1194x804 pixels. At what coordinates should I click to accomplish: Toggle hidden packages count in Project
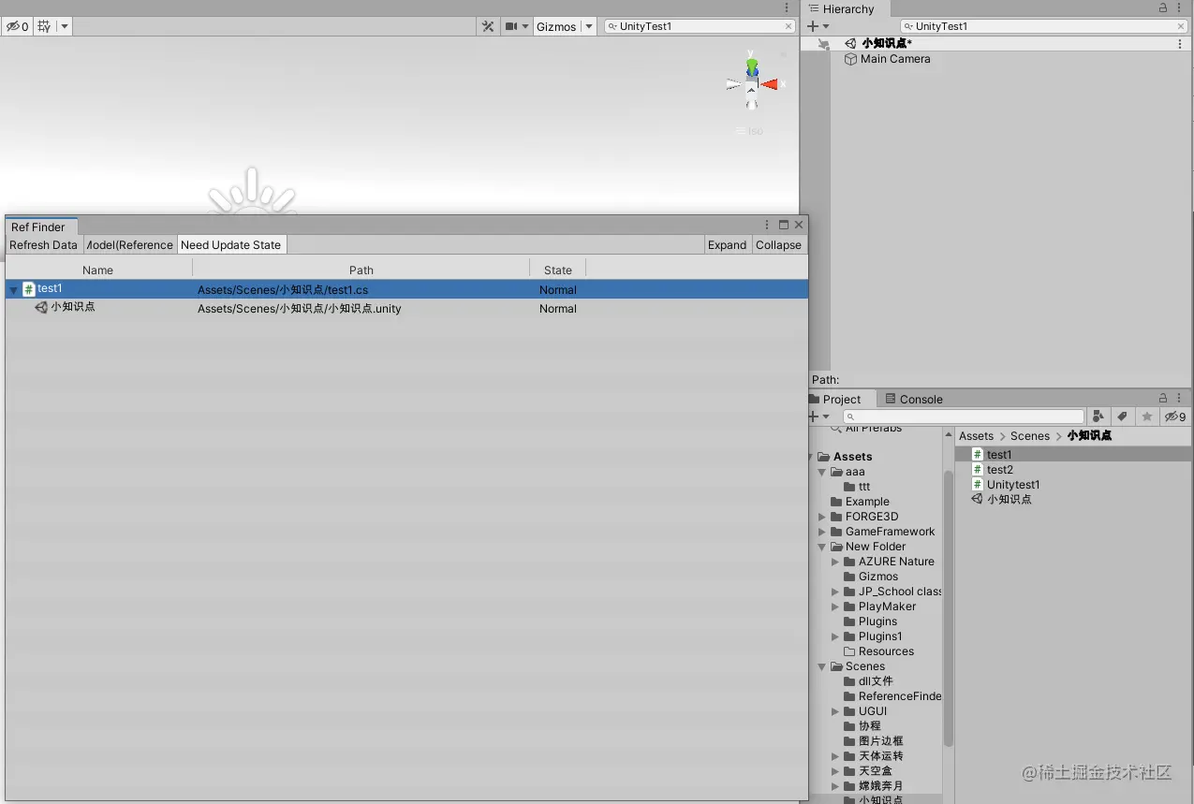pyautogui.click(x=1175, y=417)
